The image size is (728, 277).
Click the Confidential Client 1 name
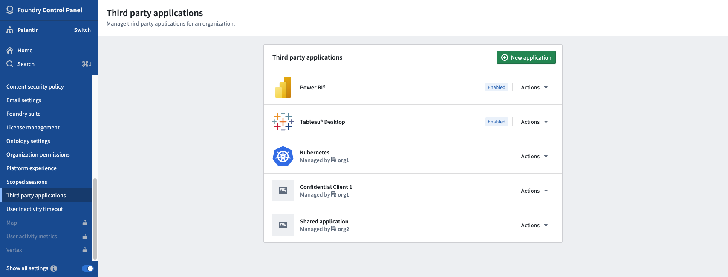326,187
